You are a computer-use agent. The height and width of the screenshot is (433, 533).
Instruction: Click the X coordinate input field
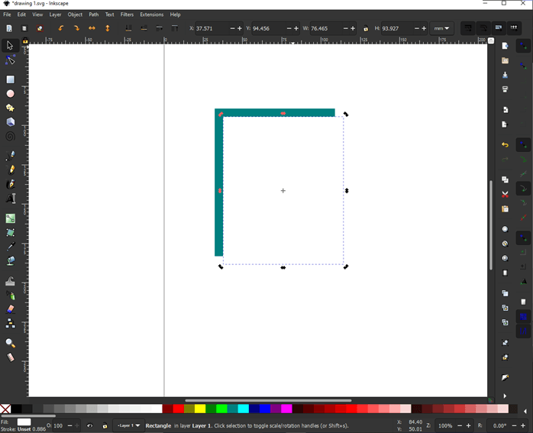212,28
